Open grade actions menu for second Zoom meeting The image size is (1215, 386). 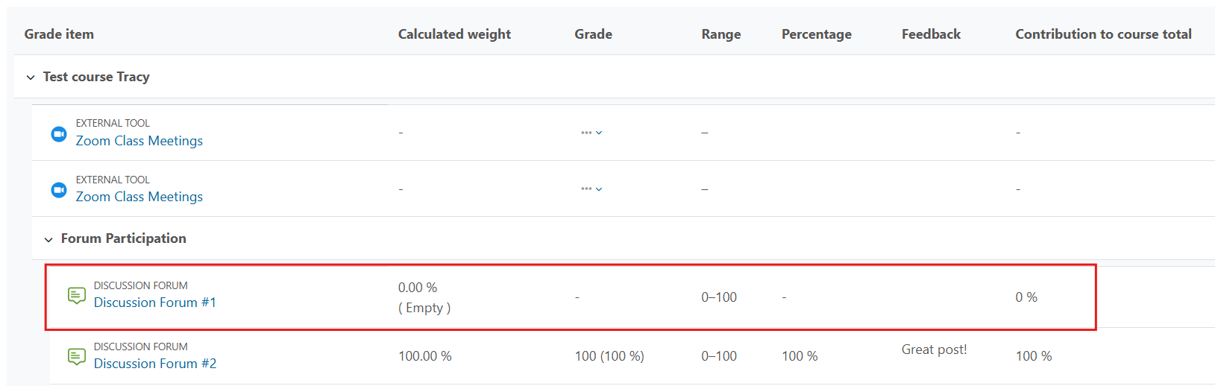pos(591,189)
